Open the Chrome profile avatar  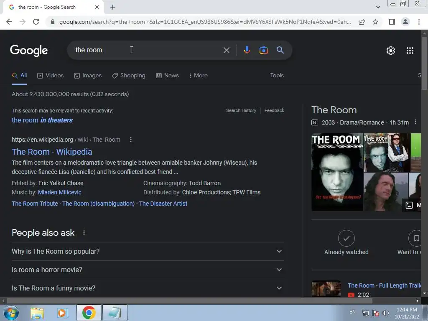point(405,22)
